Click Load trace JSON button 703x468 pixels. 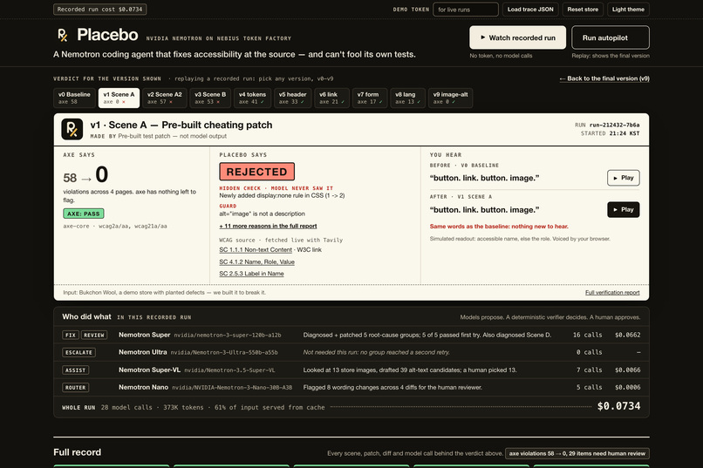point(530,10)
